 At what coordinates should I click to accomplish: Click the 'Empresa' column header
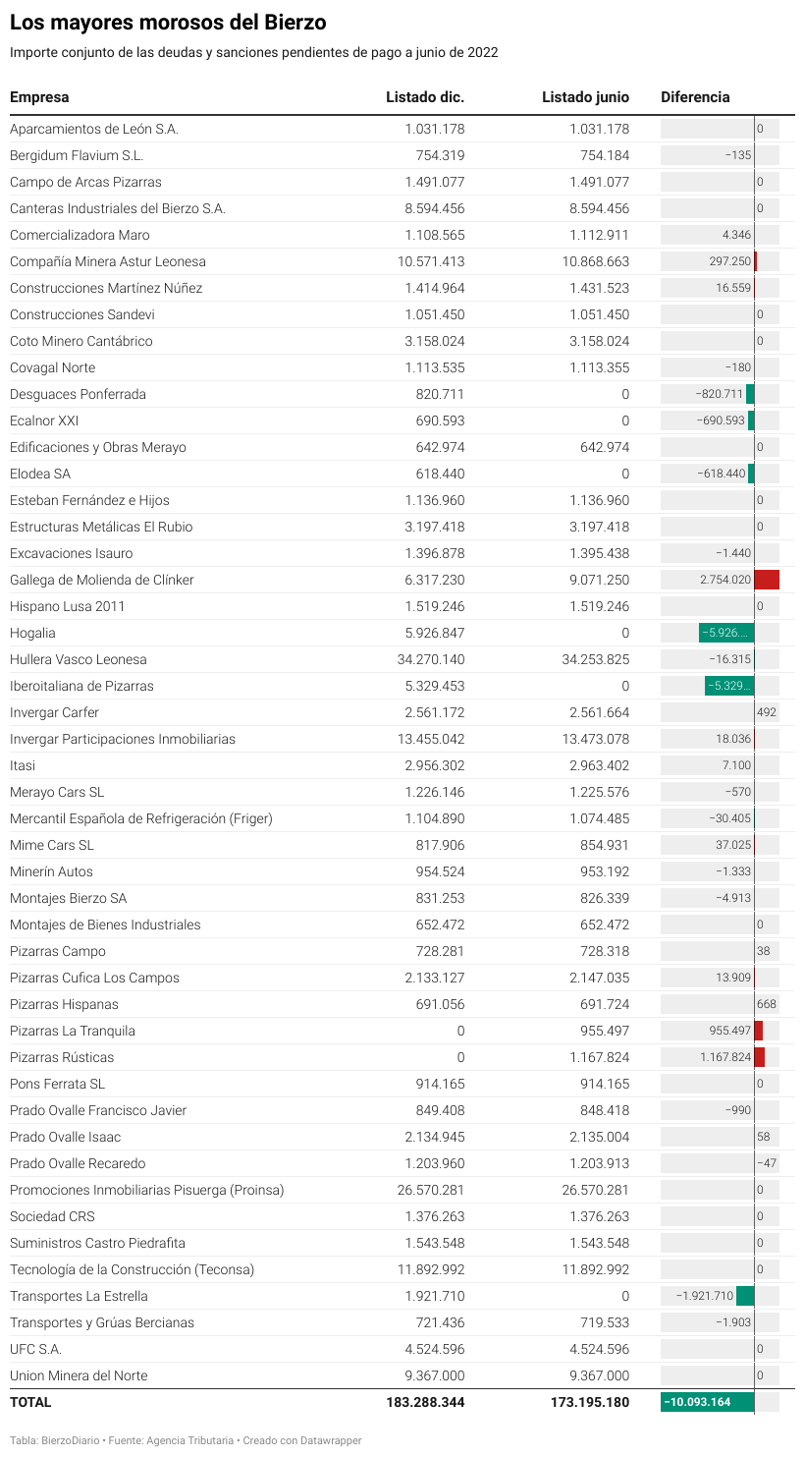[x=39, y=97]
